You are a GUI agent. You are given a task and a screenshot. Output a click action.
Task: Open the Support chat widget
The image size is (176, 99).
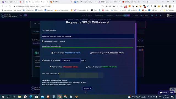pos(166,93)
